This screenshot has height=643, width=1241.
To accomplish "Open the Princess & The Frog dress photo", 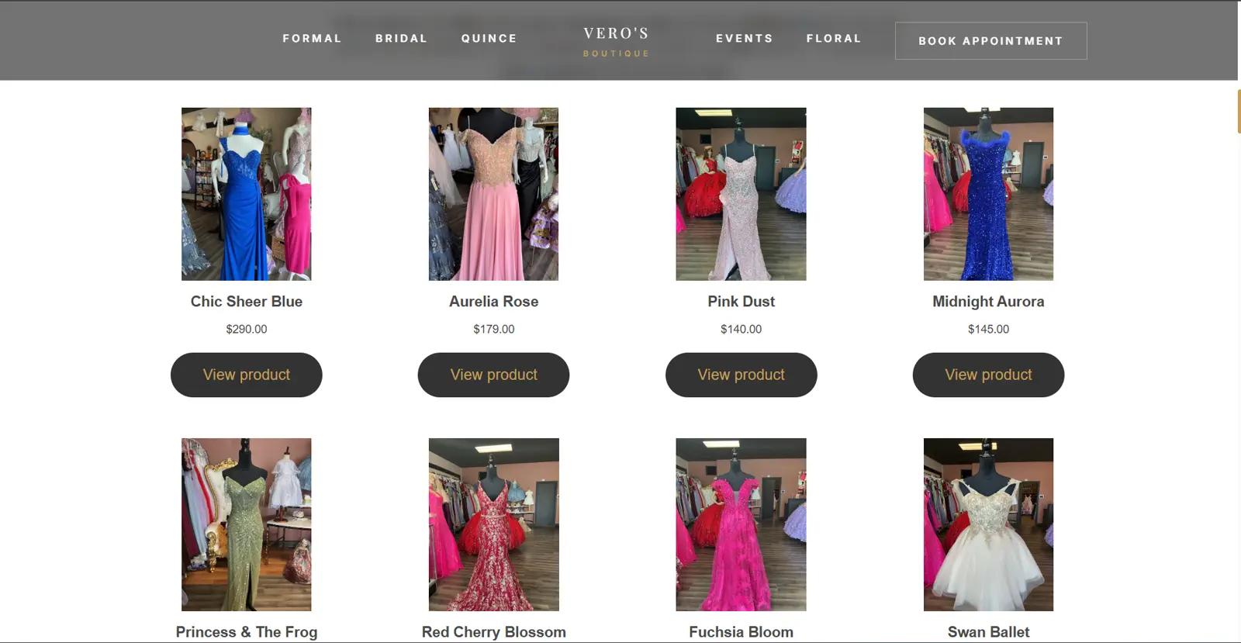I will point(247,524).
